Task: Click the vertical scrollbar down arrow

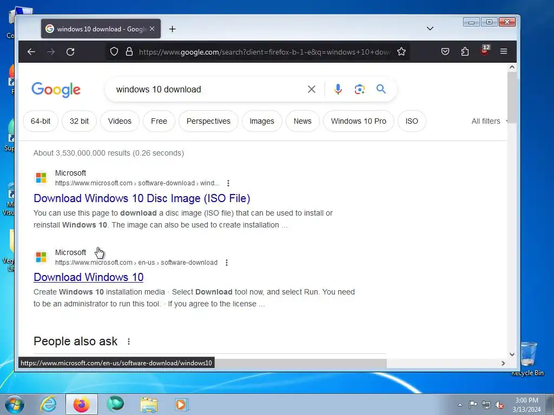Action: coord(512,354)
